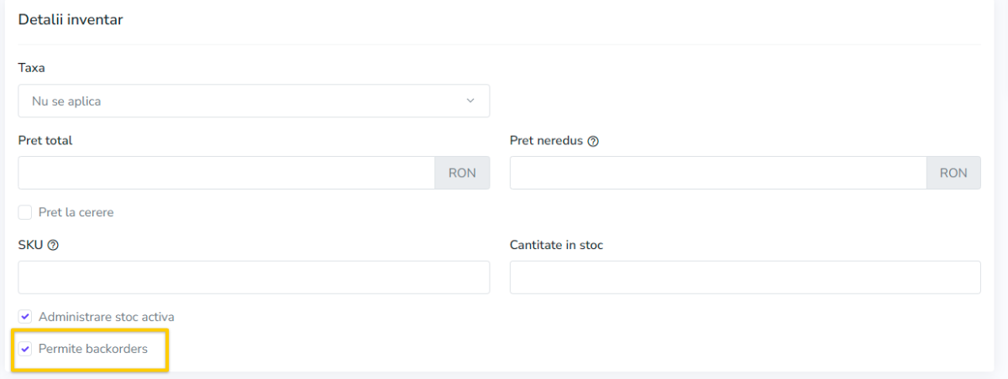Screen dimensions: 1008x379
Task: Click the RON currency suffix of Pret neredus
Action: pyautogui.click(x=953, y=173)
